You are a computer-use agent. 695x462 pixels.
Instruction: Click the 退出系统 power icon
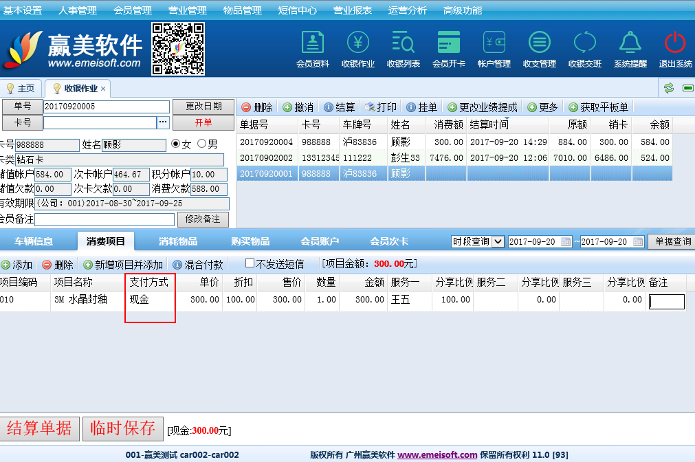(x=675, y=43)
